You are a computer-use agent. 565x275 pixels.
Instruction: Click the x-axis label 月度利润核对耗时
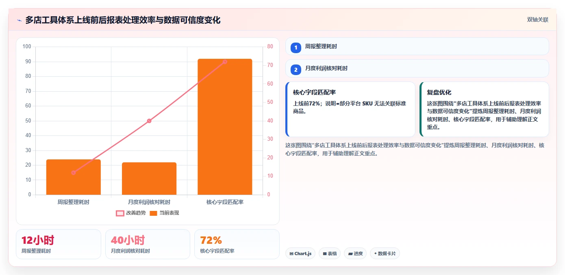149,202
